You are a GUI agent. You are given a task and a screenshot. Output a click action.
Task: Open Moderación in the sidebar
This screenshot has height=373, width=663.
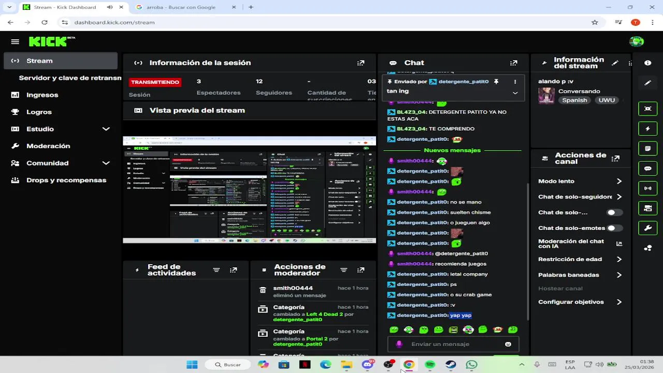pyautogui.click(x=48, y=146)
